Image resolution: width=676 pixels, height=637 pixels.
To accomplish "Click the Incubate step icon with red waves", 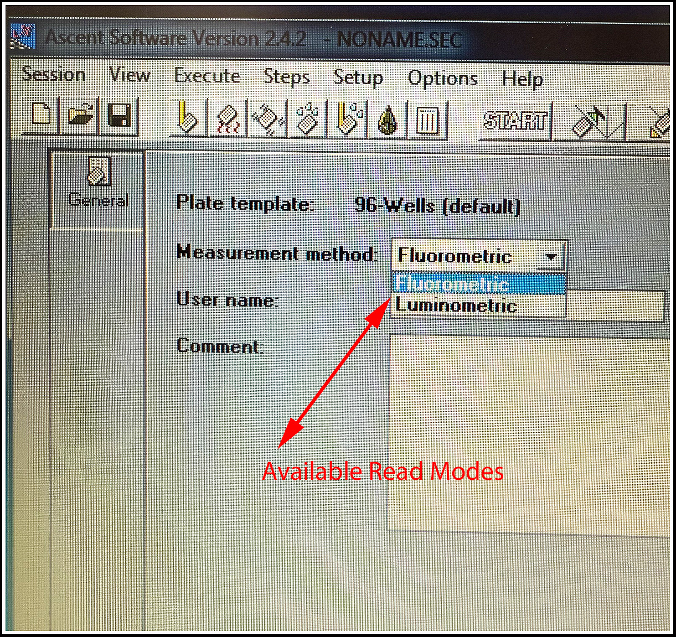I will click(227, 118).
